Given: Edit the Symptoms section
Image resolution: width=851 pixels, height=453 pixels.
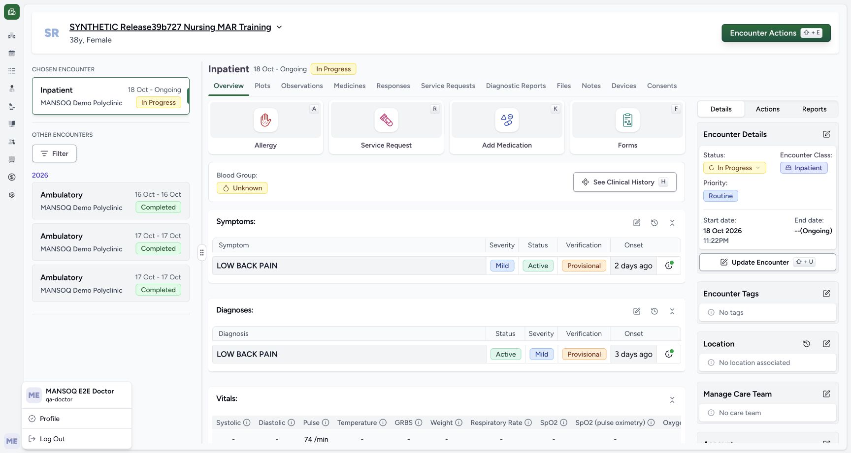Looking at the screenshot, I should (x=637, y=223).
